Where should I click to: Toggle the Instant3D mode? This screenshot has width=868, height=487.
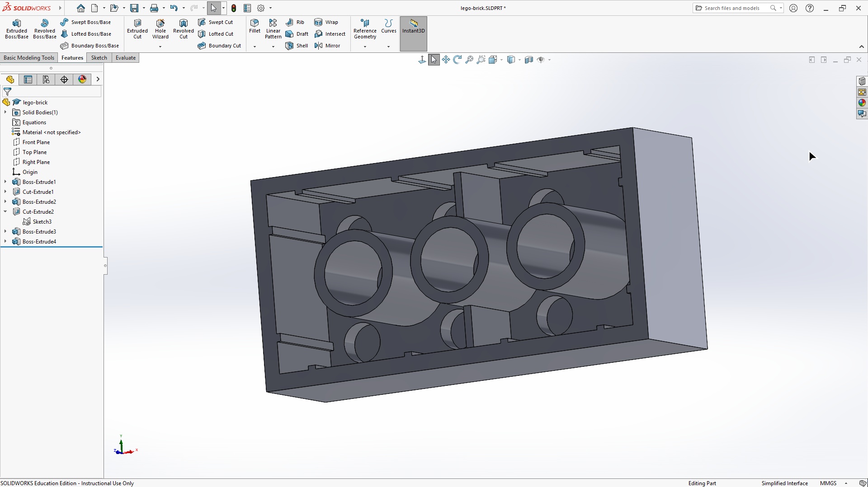(413, 27)
